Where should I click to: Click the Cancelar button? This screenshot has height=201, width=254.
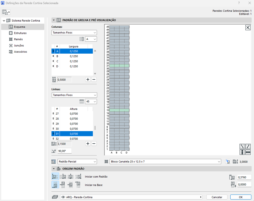(x=217, y=197)
